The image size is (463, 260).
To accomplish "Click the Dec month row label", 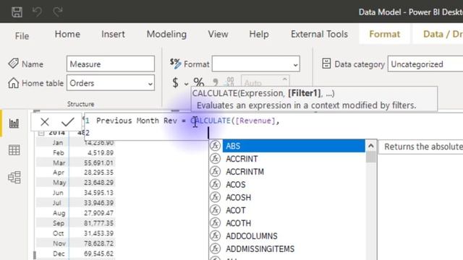I will click(59, 253).
